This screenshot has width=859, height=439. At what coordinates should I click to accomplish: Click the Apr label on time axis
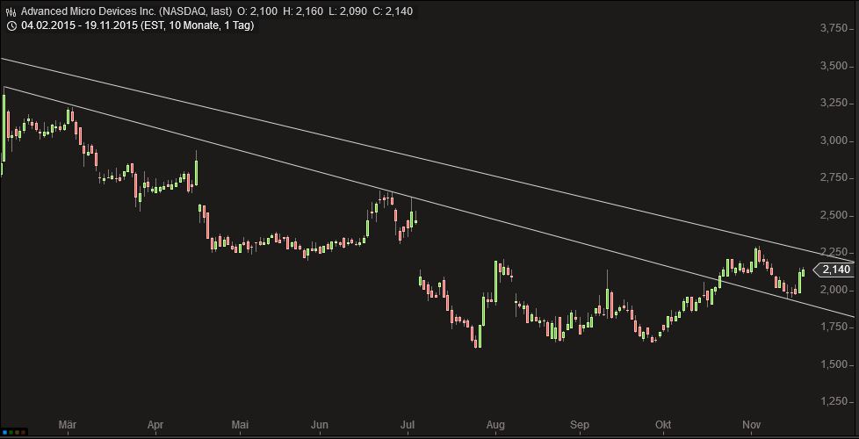coord(155,425)
